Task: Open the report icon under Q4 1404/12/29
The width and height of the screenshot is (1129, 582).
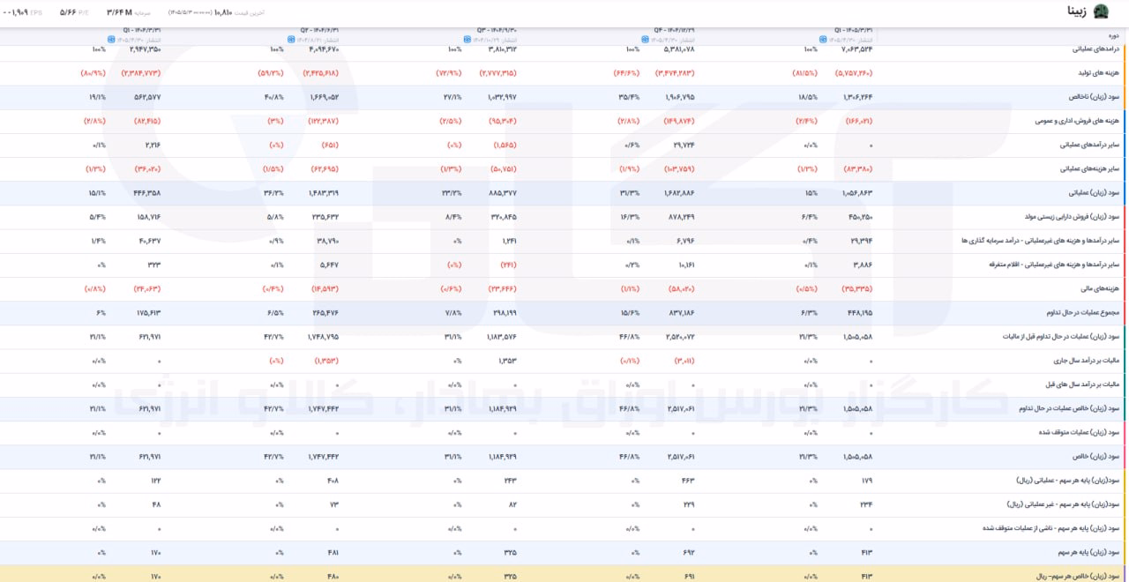Action: (646, 39)
